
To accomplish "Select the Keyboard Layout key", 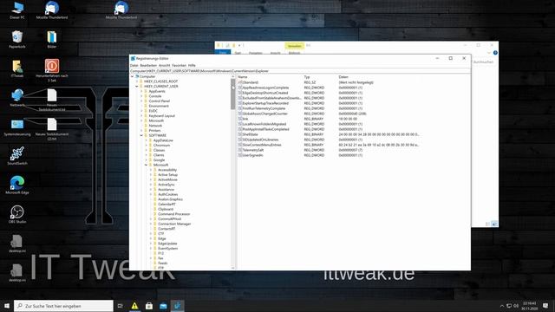I will 162,116.
